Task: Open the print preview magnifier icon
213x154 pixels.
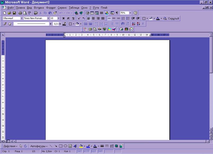Action: coord(25,13)
